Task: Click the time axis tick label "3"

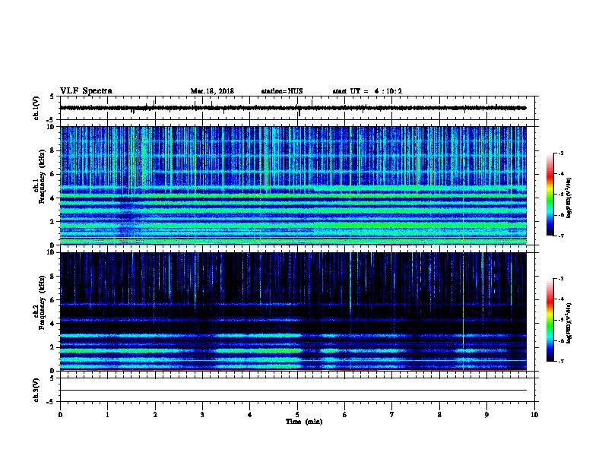Action: 202,415
